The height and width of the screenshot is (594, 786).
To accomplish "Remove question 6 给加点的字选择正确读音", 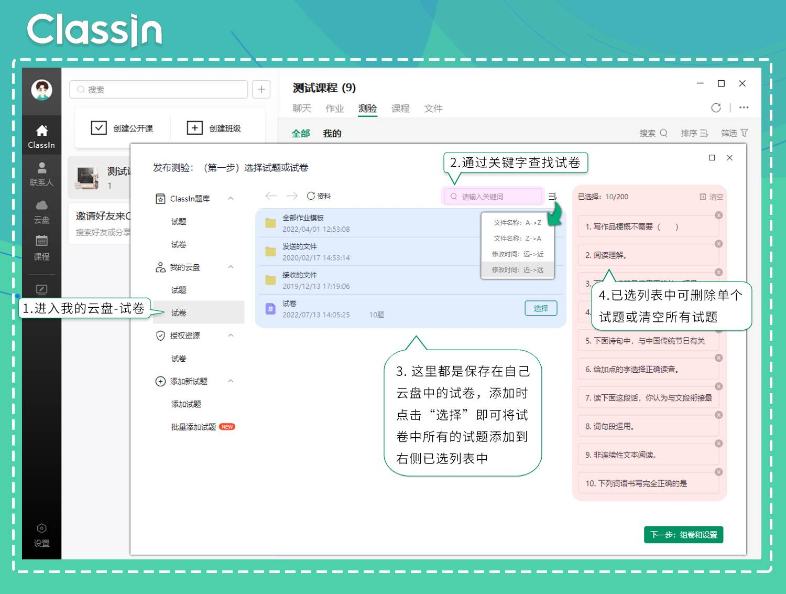I will pyautogui.click(x=719, y=358).
